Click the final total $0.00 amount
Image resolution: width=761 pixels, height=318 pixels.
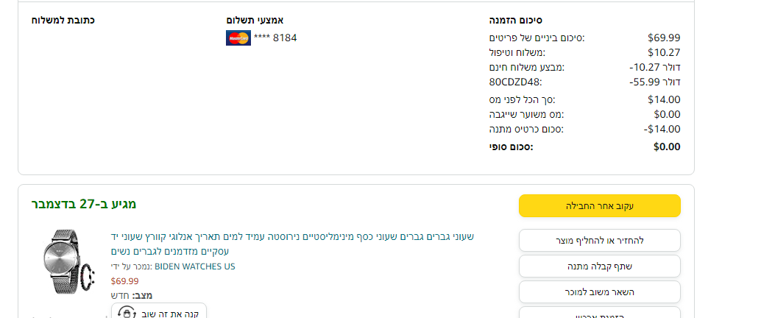pos(667,146)
